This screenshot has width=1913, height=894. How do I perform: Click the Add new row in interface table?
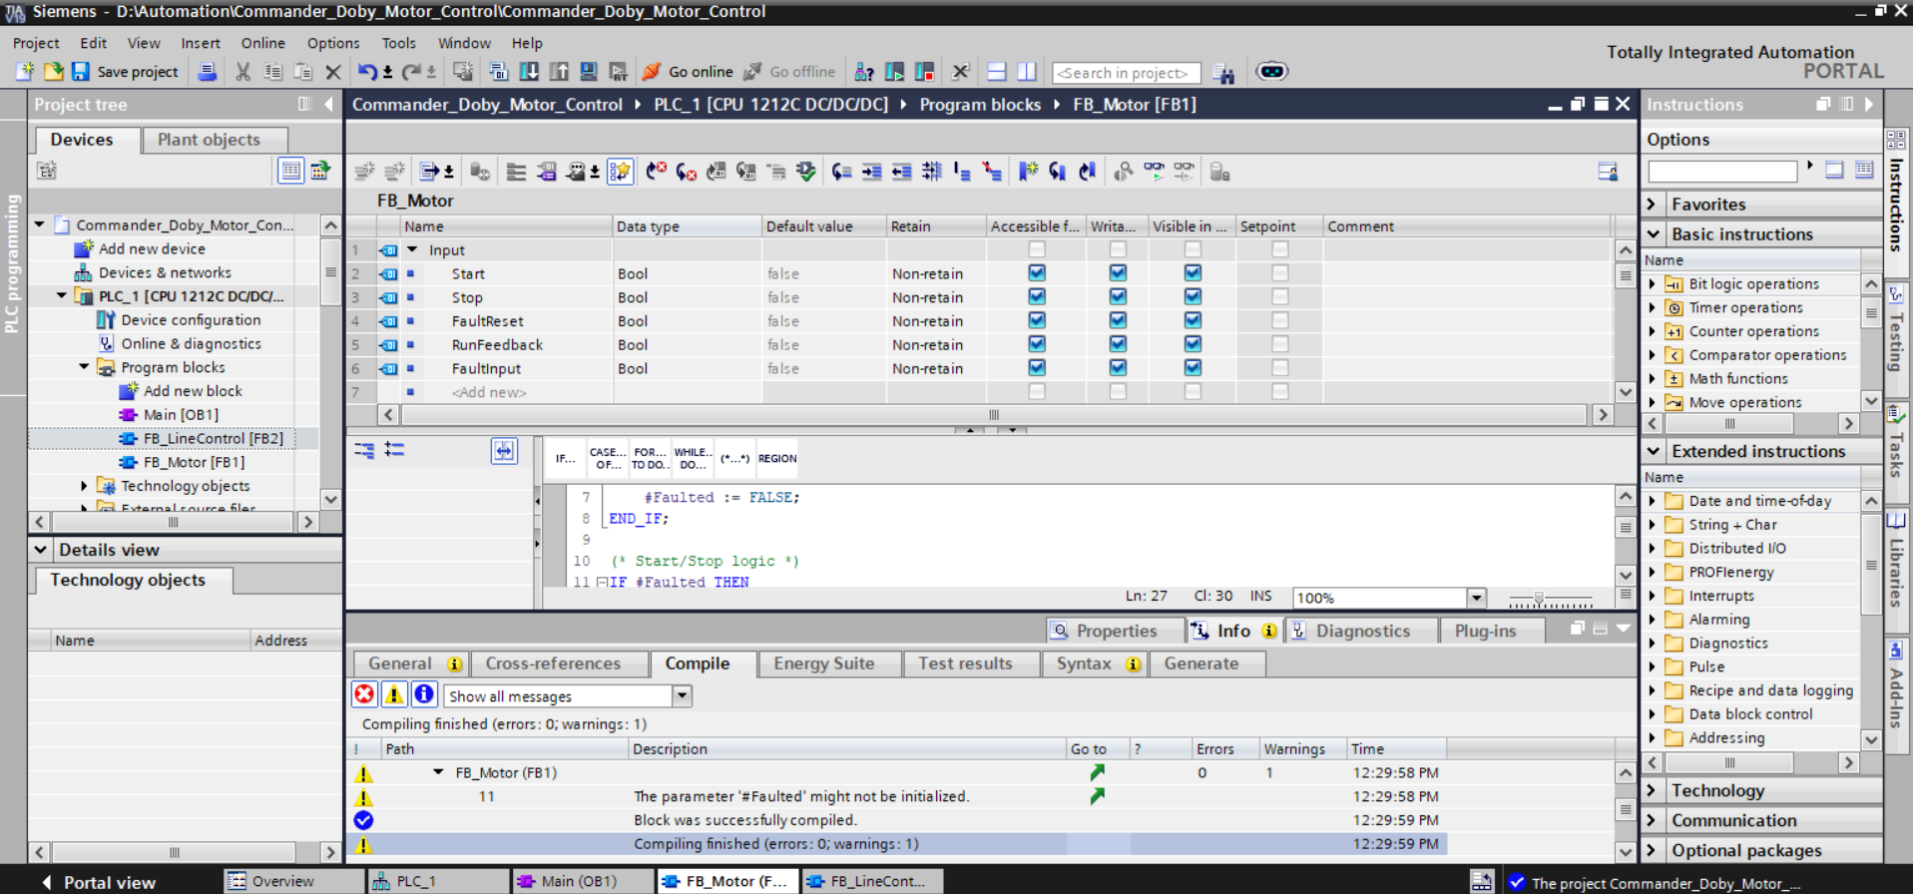tap(488, 392)
